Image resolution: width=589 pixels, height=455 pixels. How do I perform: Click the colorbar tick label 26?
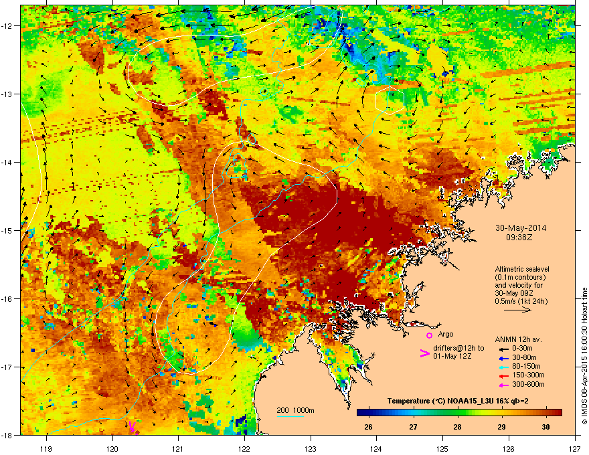coord(369,427)
